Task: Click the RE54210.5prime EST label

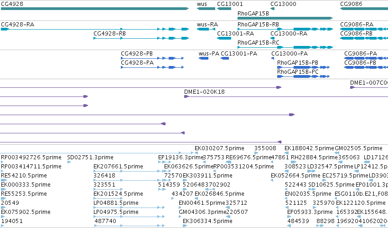Action: [x=24, y=176]
